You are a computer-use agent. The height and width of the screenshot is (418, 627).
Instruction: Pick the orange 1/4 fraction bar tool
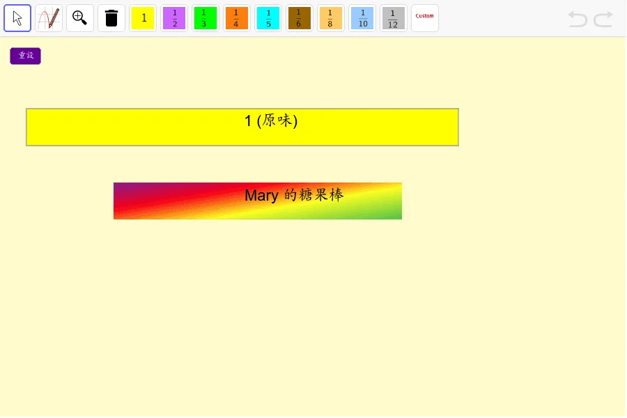pos(237,18)
